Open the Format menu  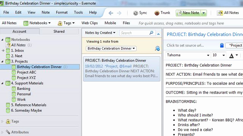(x=62, y=12)
